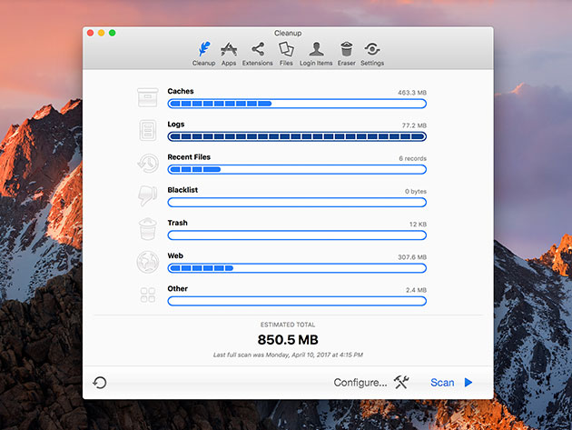Click the Trash category label

tap(177, 223)
